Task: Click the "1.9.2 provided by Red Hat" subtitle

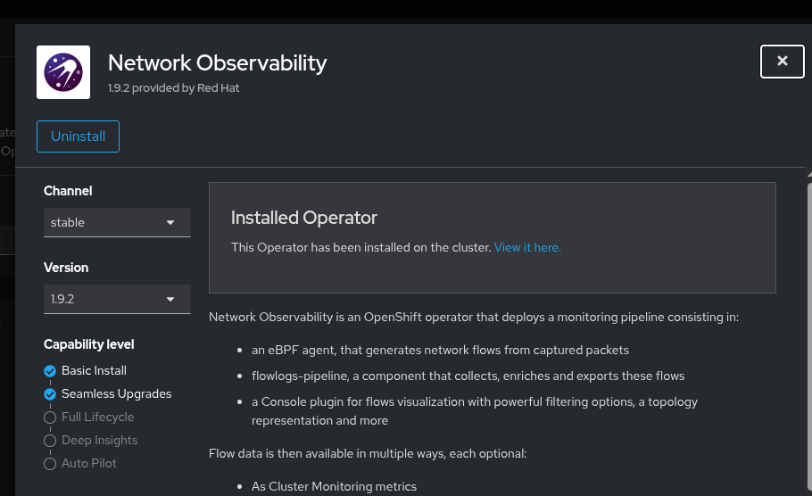Action: tap(174, 88)
